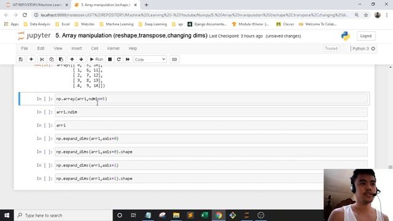Open the Chrome profile avatar

[377, 15]
